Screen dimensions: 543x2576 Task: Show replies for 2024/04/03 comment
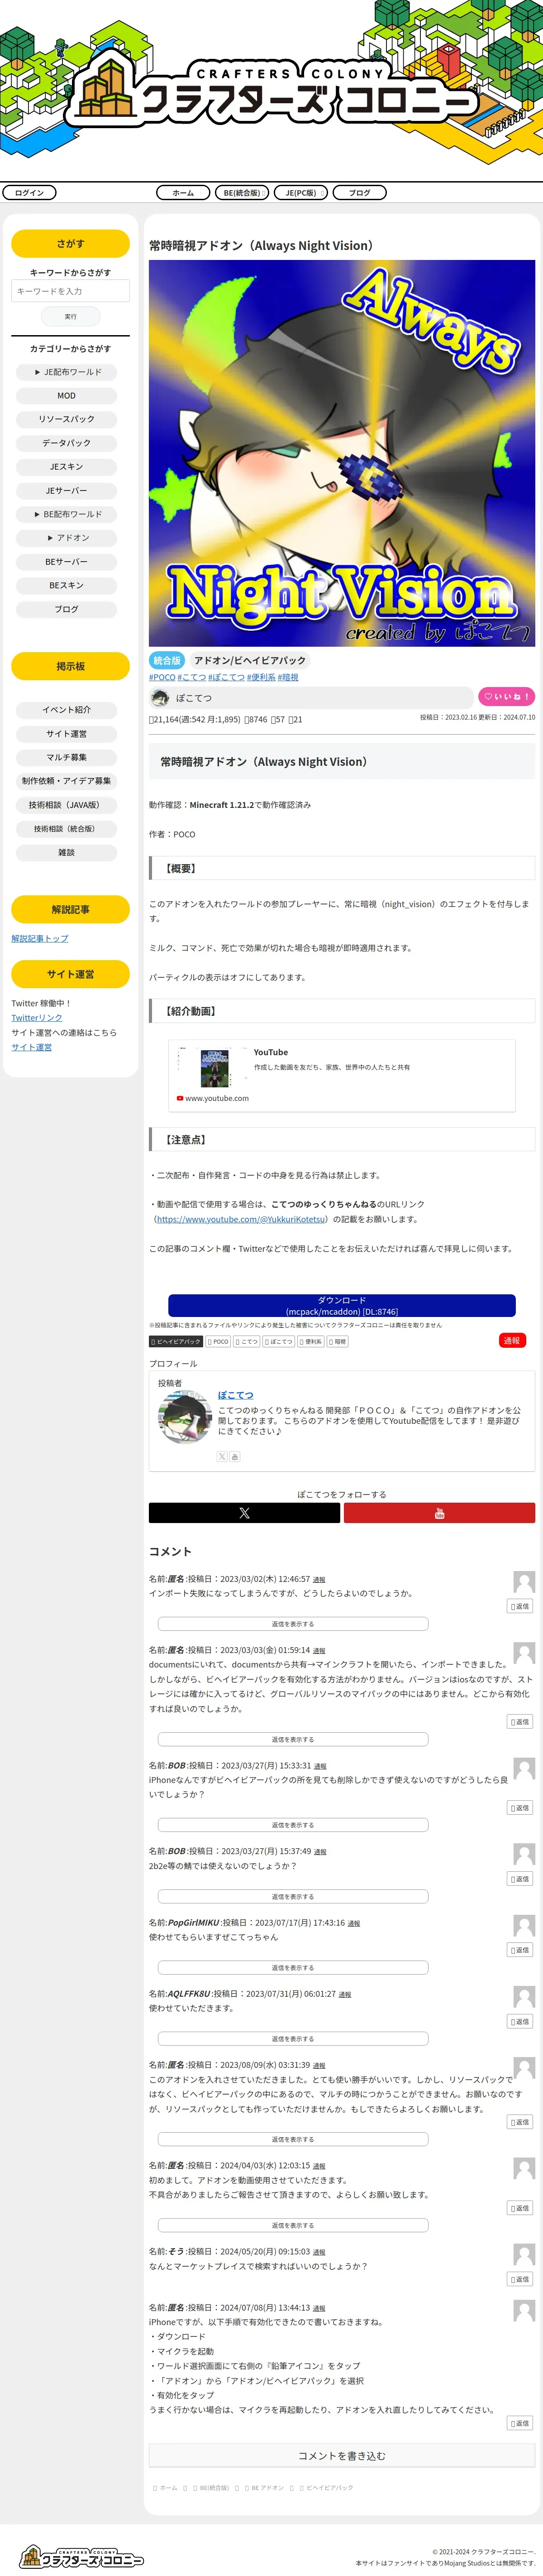click(293, 2225)
